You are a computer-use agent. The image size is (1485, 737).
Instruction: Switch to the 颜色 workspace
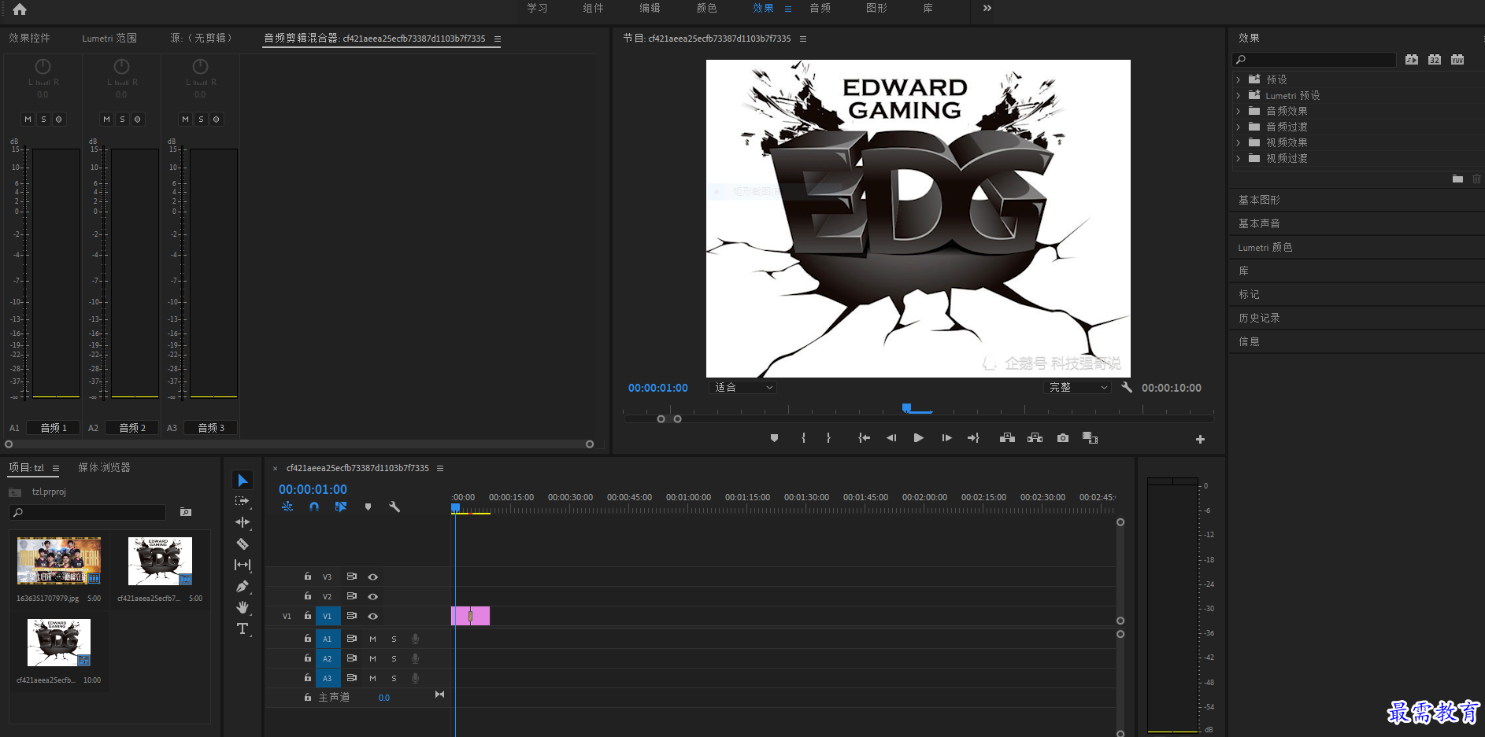pos(706,8)
